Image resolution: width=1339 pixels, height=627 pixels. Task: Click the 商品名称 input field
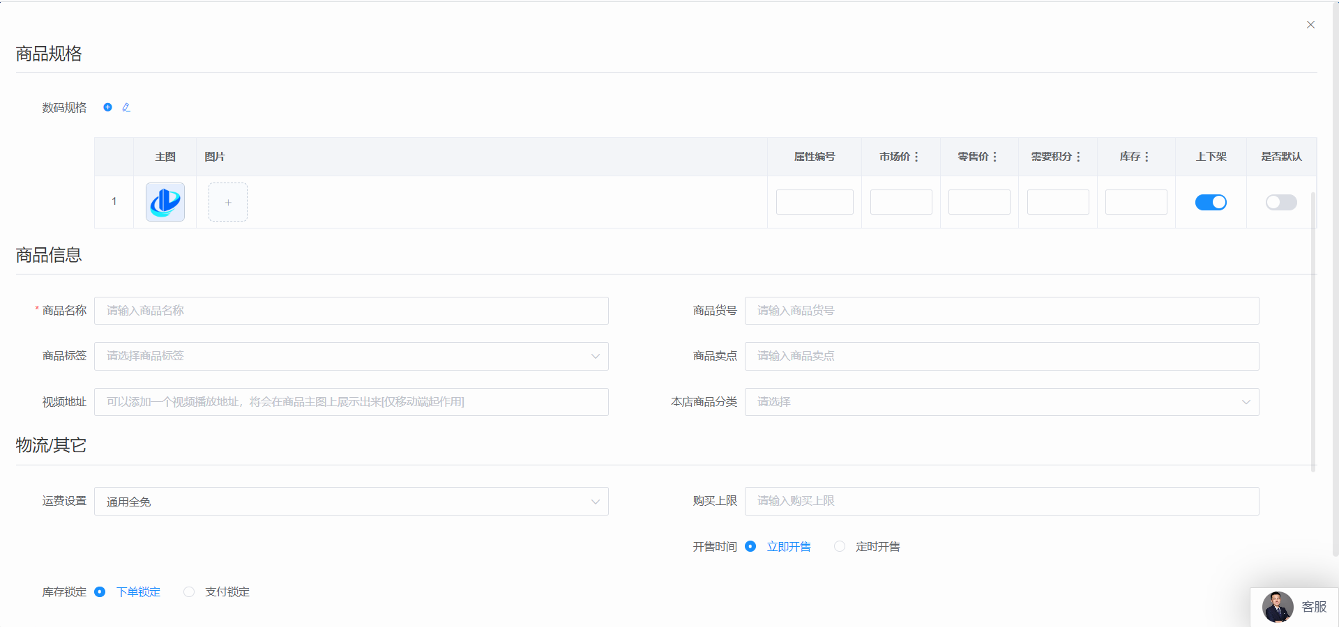click(351, 311)
